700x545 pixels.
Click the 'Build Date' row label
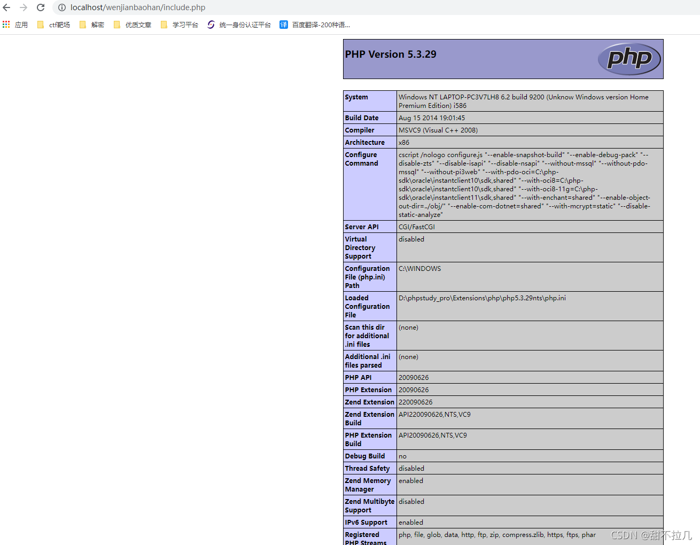(362, 118)
